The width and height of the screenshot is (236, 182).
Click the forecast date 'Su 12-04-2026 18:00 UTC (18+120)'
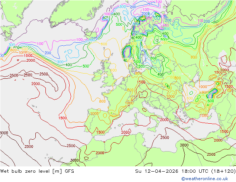[185, 171]
